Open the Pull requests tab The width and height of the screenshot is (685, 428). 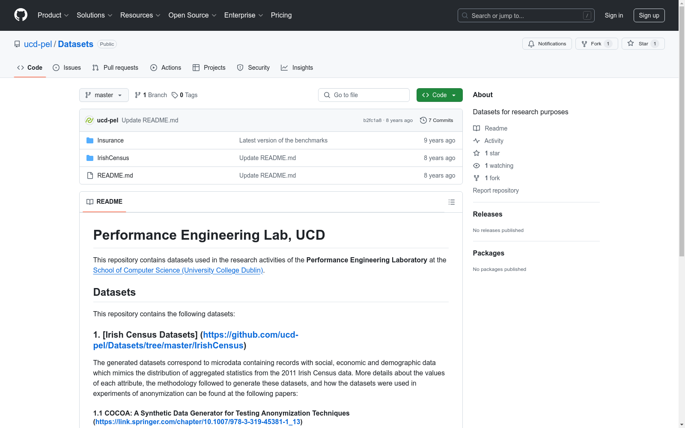point(115,68)
